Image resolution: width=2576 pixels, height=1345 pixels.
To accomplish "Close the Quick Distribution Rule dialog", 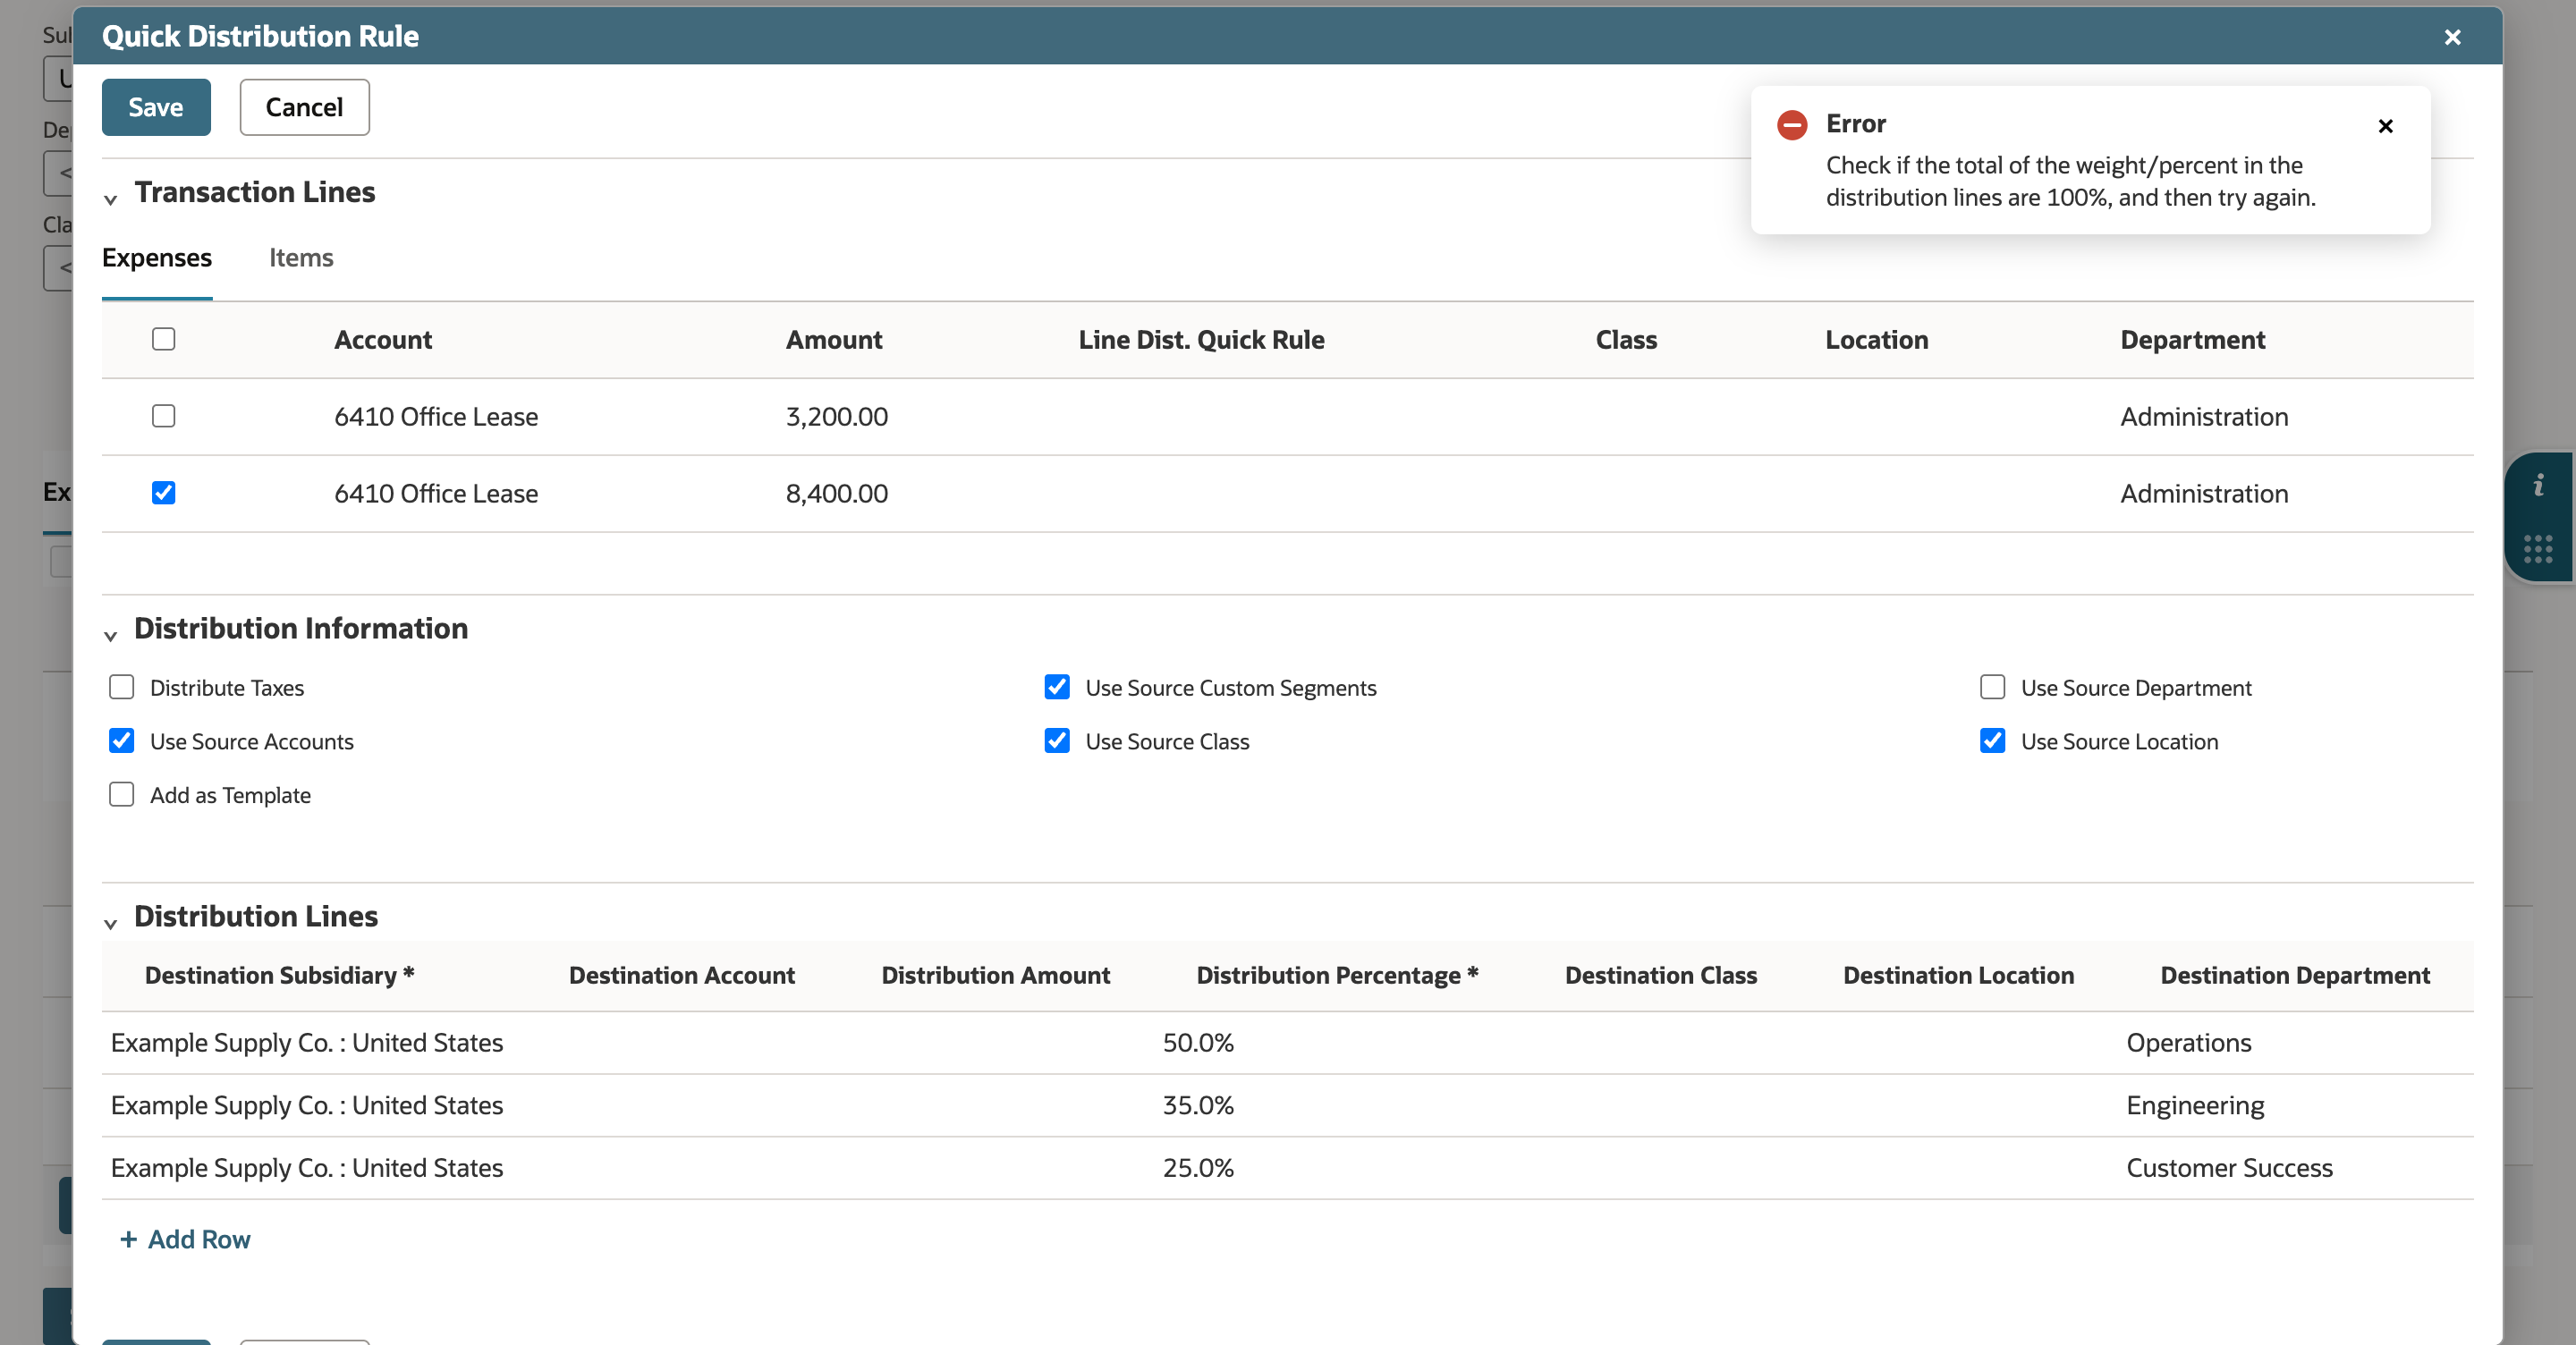I will coord(2452,37).
